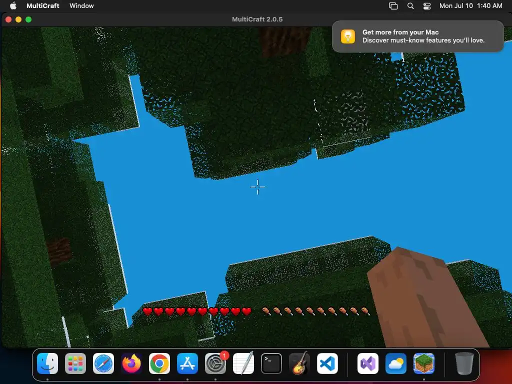
Task: Open TextEdit from the dock
Action: [x=243, y=363]
